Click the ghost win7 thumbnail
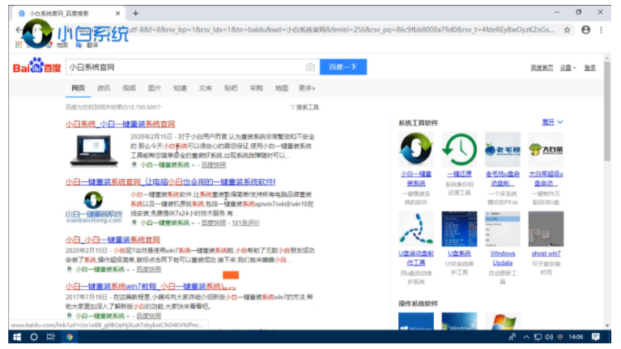621x349 pixels. 545,229
